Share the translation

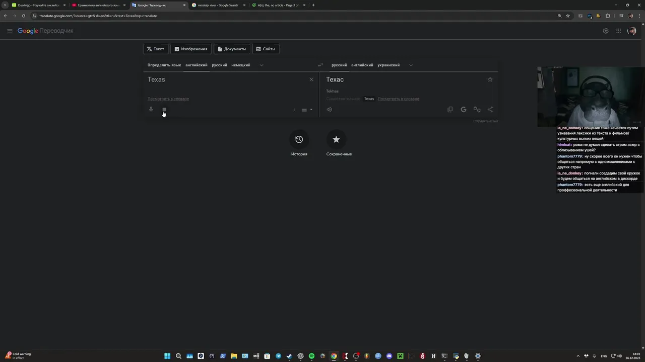tap(490, 109)
